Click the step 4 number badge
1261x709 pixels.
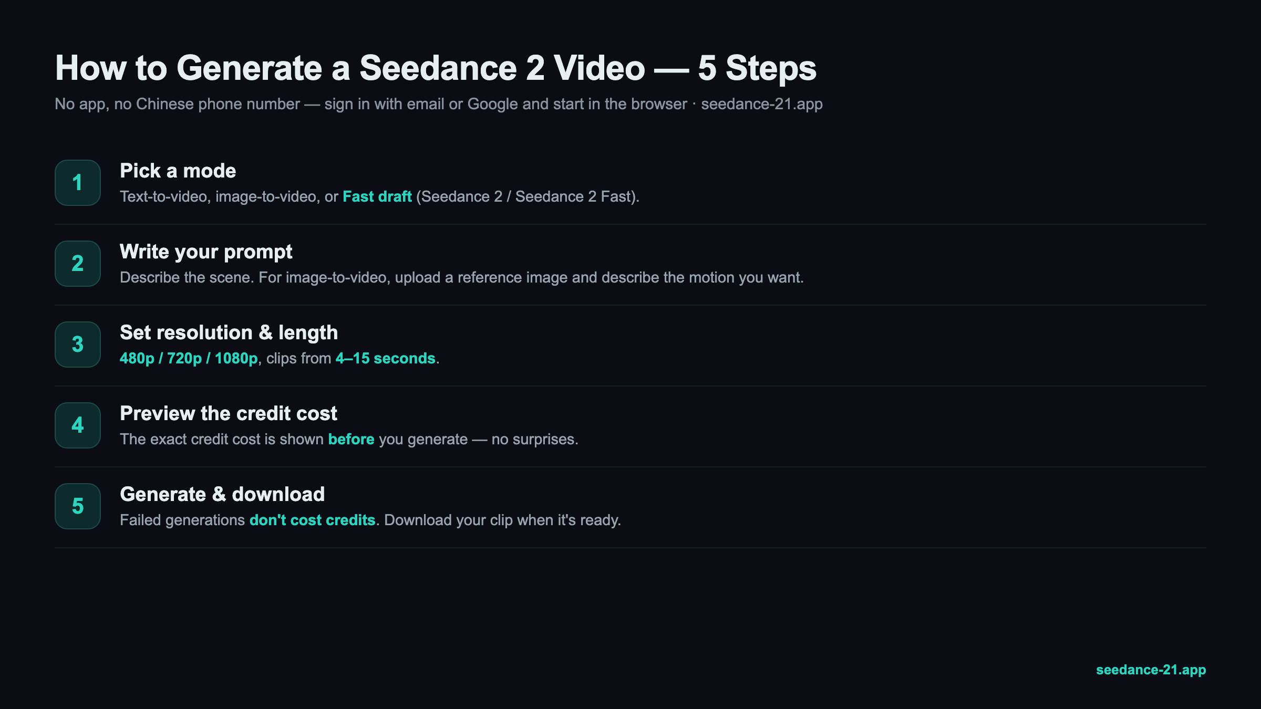(78, 425)
